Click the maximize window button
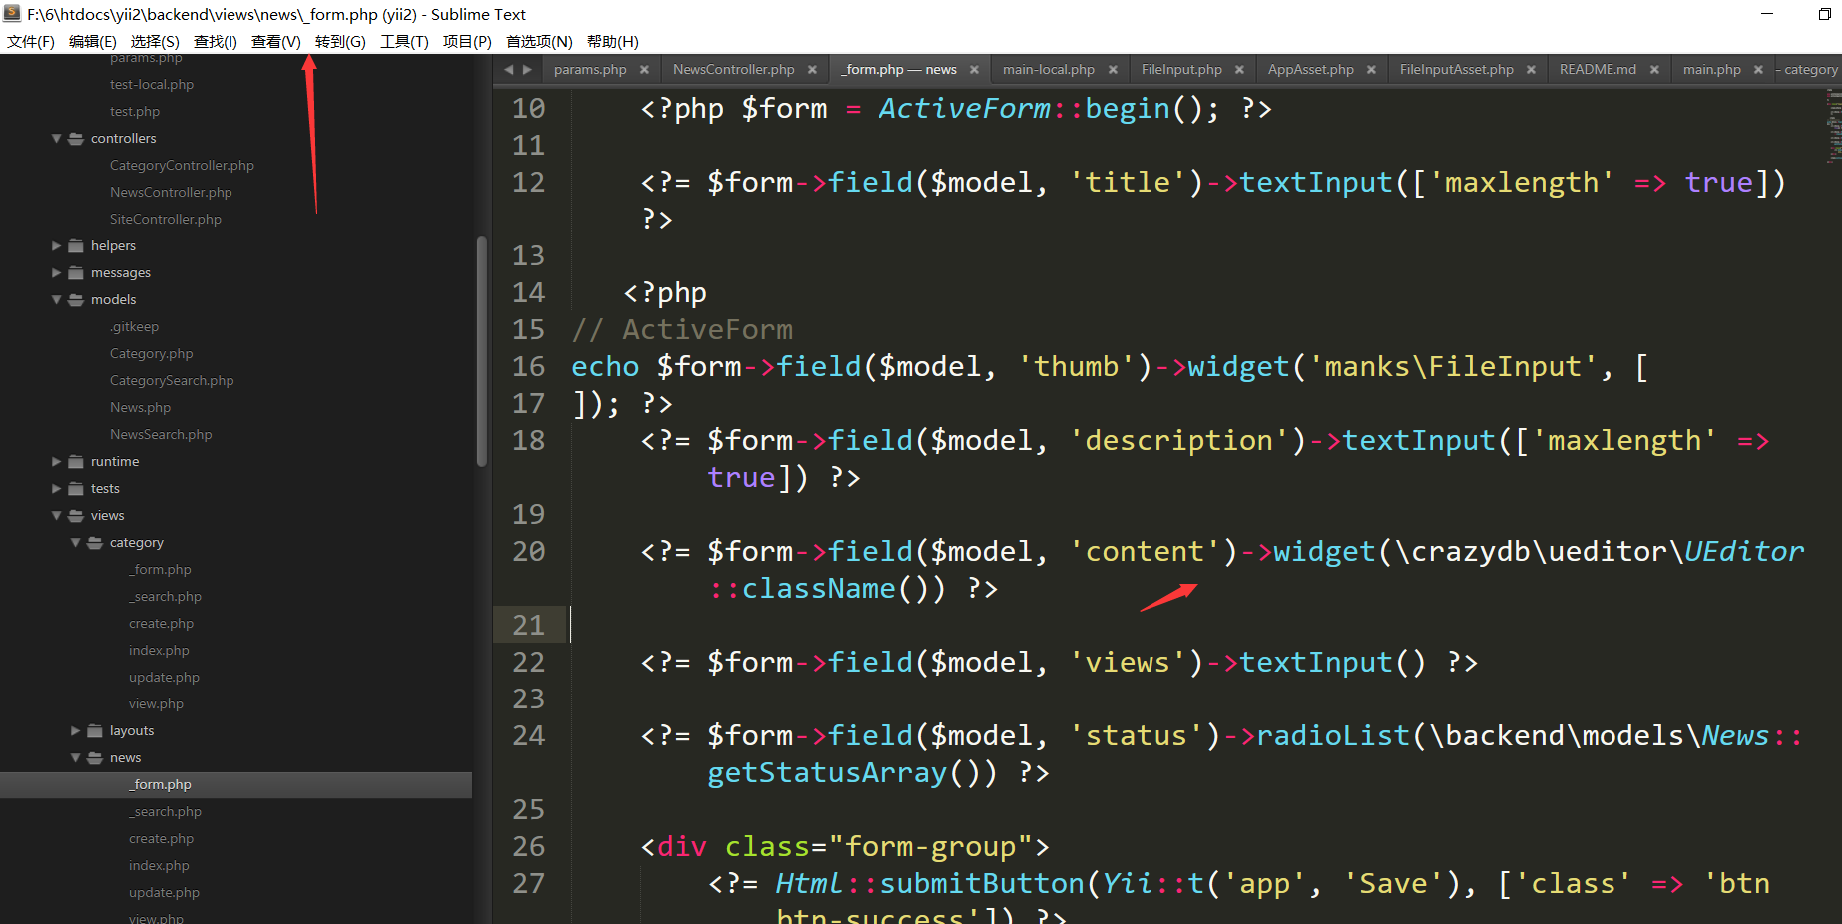Image resolution: width=1842 pixels, height=924 pixels. pyautogui.click(x=1824, y=14)
